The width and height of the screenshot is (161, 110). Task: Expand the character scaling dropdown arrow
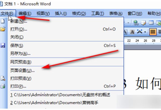click(145, 32)
